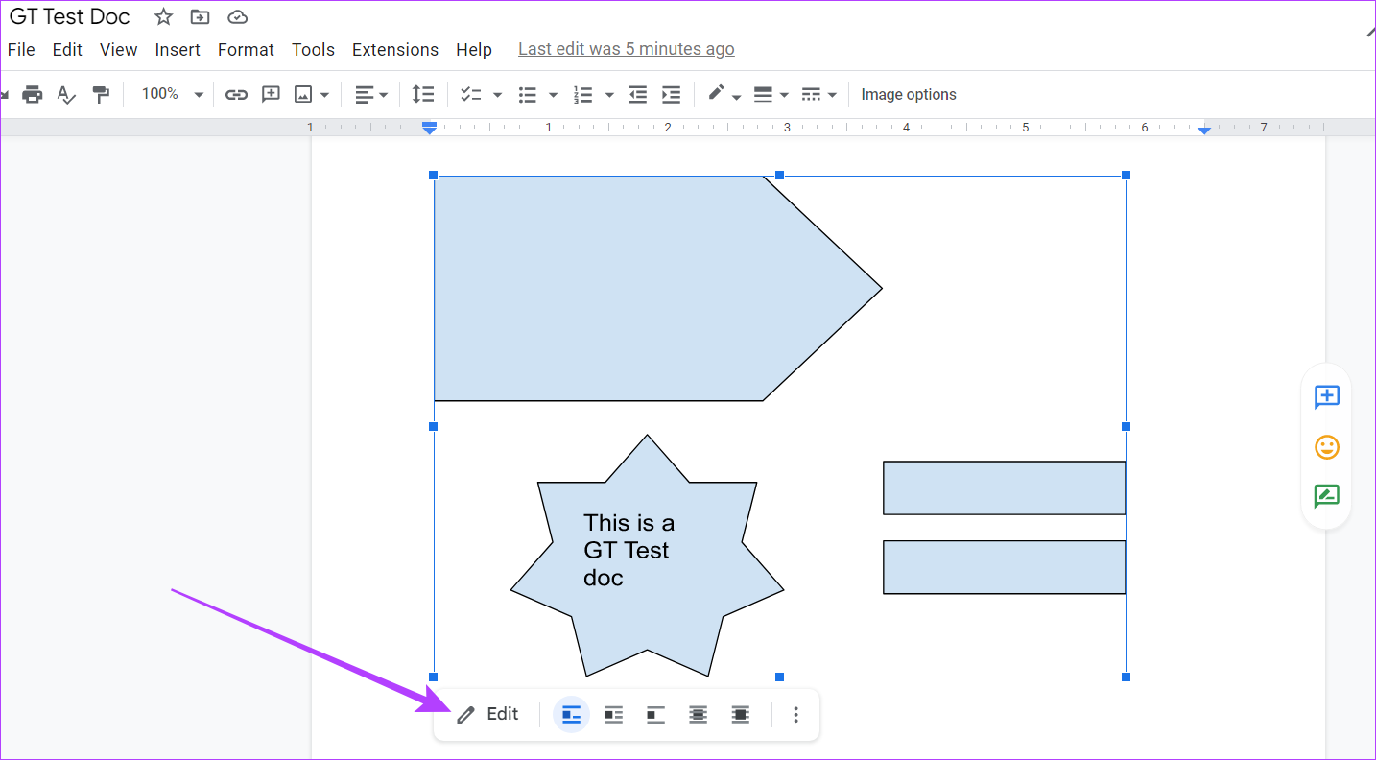Expand the text align dropdown
The height and width of the screenshot is (760, 1376).
pyautogui.click(x=371, y=94)
